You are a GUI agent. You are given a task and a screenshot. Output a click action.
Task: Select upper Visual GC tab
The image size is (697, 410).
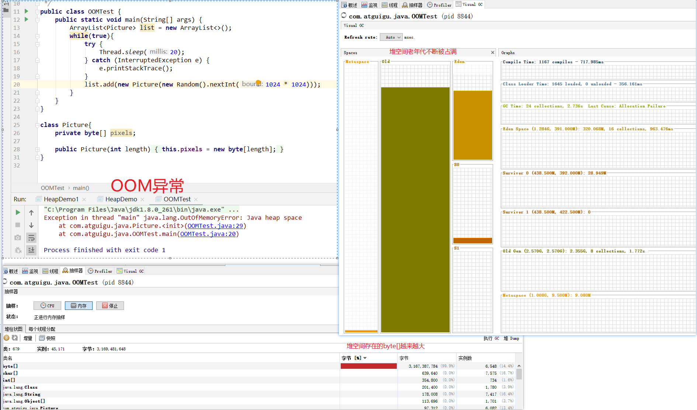click(469, 4)
